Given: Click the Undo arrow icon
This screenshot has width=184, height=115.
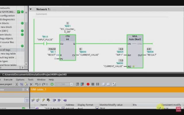Looking at the screenshot, I should pos(37,84).
